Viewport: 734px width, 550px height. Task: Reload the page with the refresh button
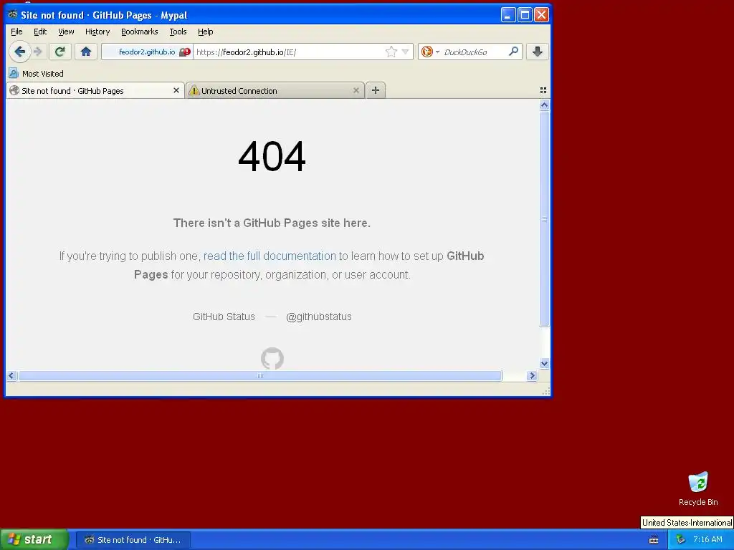(60, 52)
